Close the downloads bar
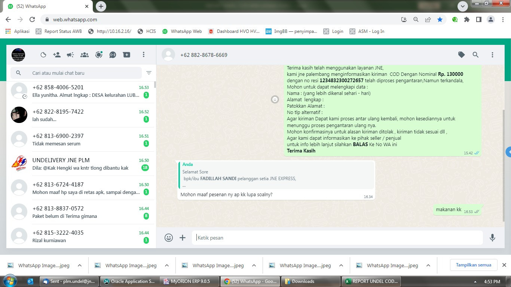The height and width of the screenshot is (287, 511). pyautogui.click(x=504, y=265)
